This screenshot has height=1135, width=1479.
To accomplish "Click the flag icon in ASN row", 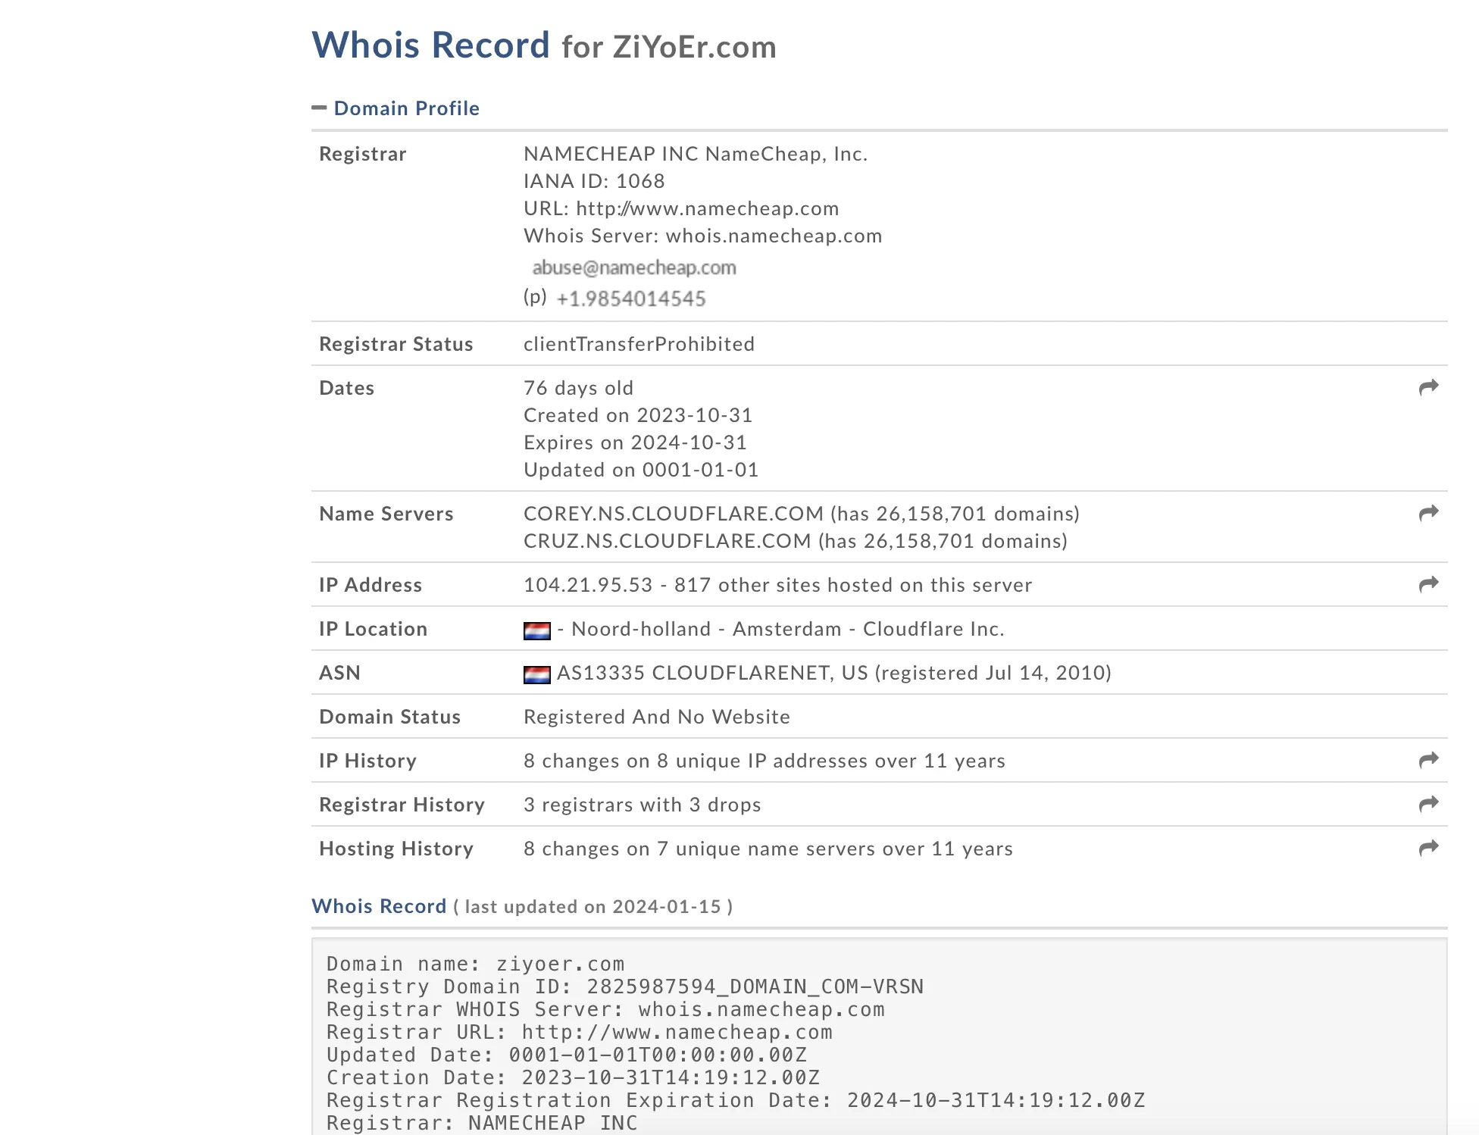I will (536, 674).
